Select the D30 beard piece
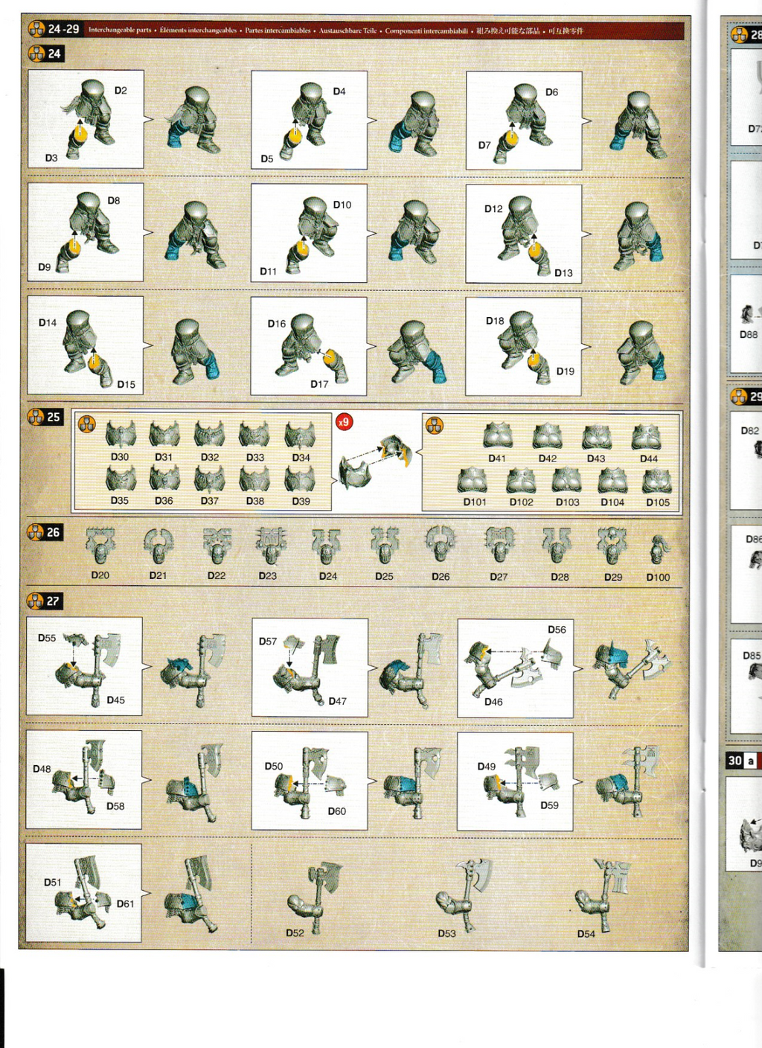The image size is (762, 1048). [121, 435]
